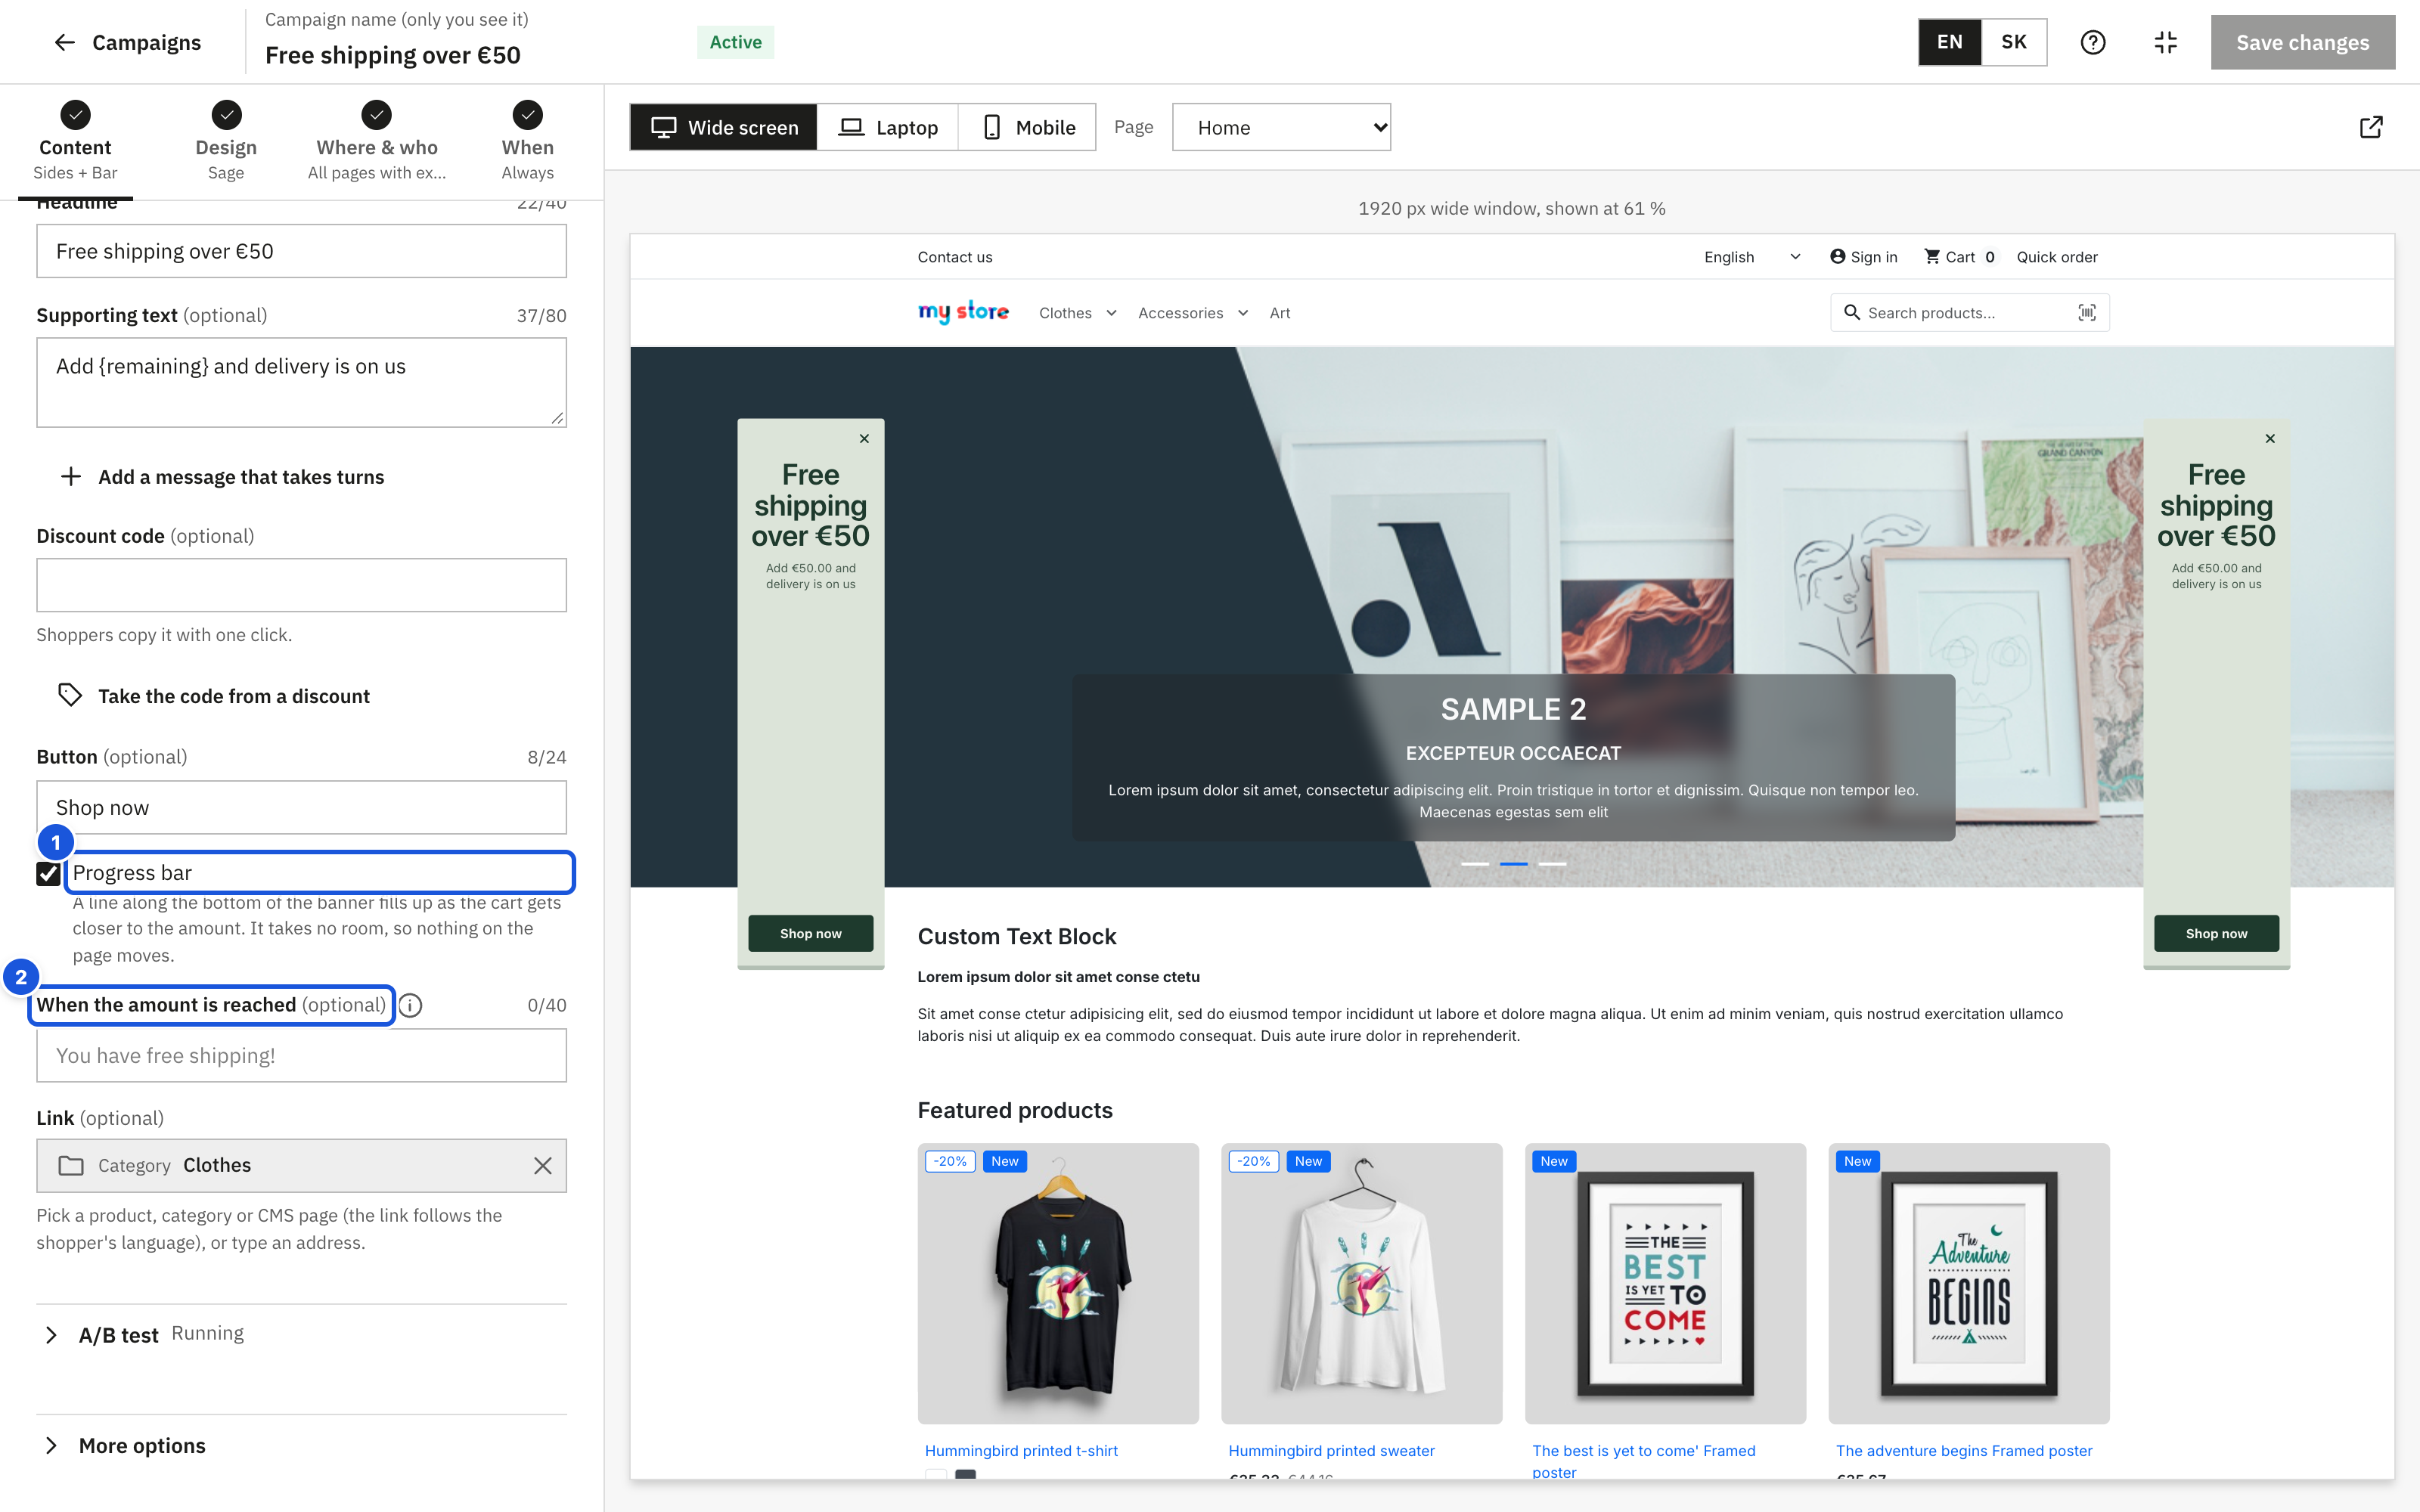
Task: Click the Hummingbird printed t-shirt image
Action: (x=1058, y=1283)
